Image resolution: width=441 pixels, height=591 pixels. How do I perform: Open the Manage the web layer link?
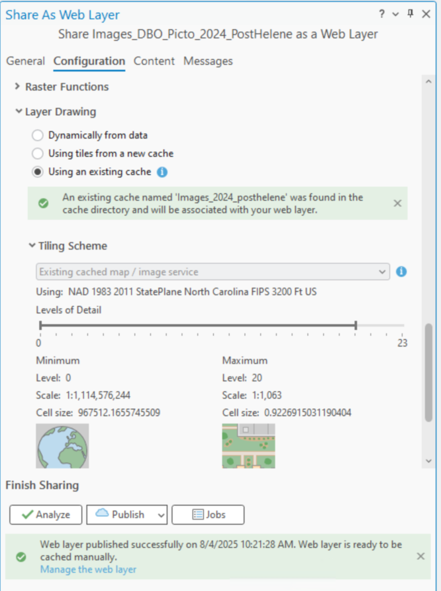88,569
